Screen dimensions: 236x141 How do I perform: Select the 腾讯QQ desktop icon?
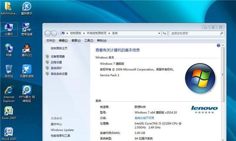click(27, 50)
